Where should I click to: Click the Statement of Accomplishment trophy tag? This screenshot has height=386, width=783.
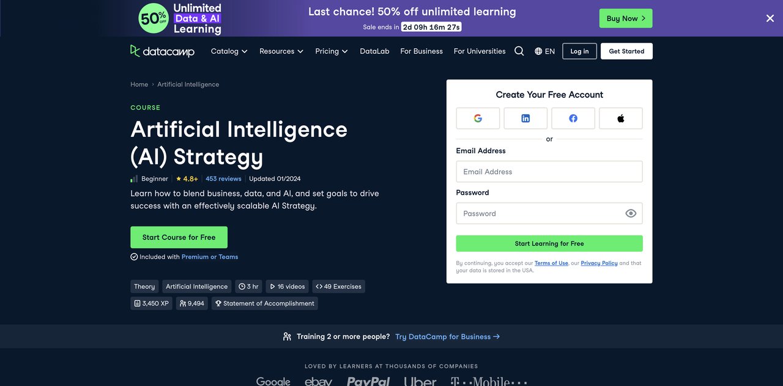pos(264,304)
